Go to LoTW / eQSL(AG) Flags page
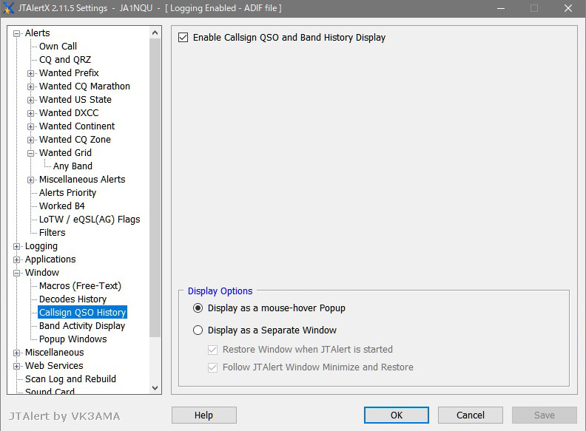The height and width of the screenshot is (431, 586). [x=89, y=220]
